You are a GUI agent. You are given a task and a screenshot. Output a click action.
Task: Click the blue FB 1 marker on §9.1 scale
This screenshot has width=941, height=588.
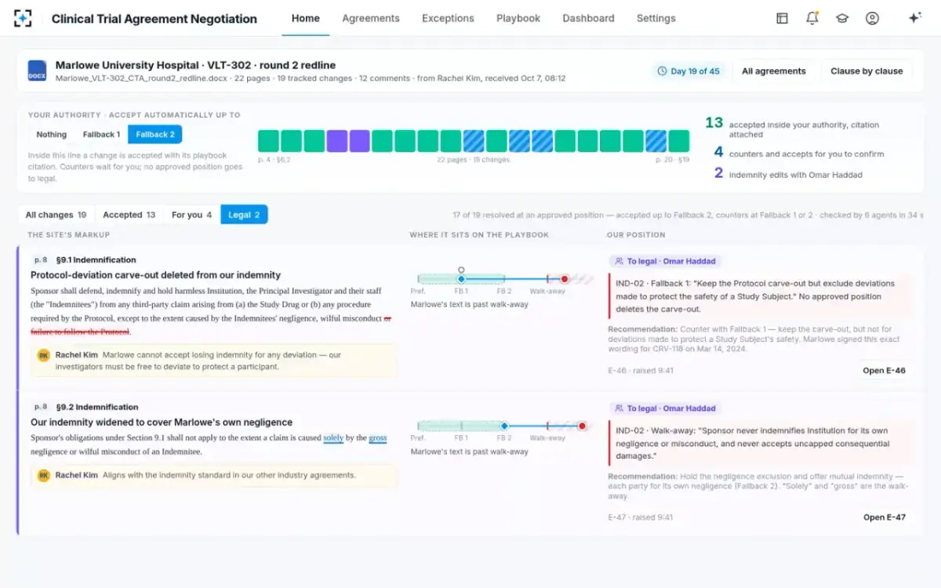(x=461, y=278)
